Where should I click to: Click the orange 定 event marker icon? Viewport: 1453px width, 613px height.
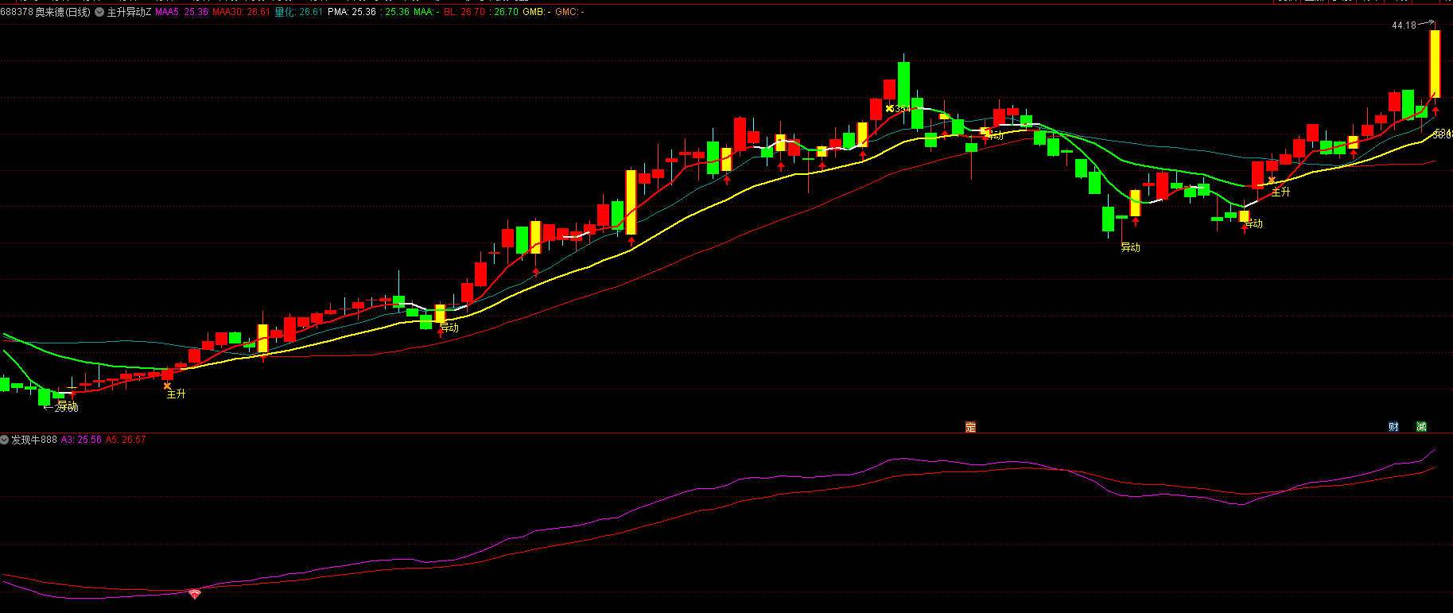coord(970,427)
